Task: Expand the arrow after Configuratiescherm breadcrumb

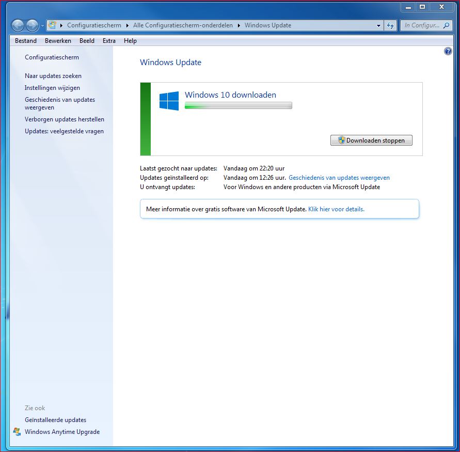Action: 128,25
